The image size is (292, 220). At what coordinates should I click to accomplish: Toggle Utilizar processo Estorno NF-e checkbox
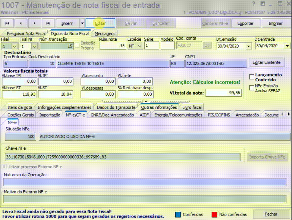pos(4,167)
